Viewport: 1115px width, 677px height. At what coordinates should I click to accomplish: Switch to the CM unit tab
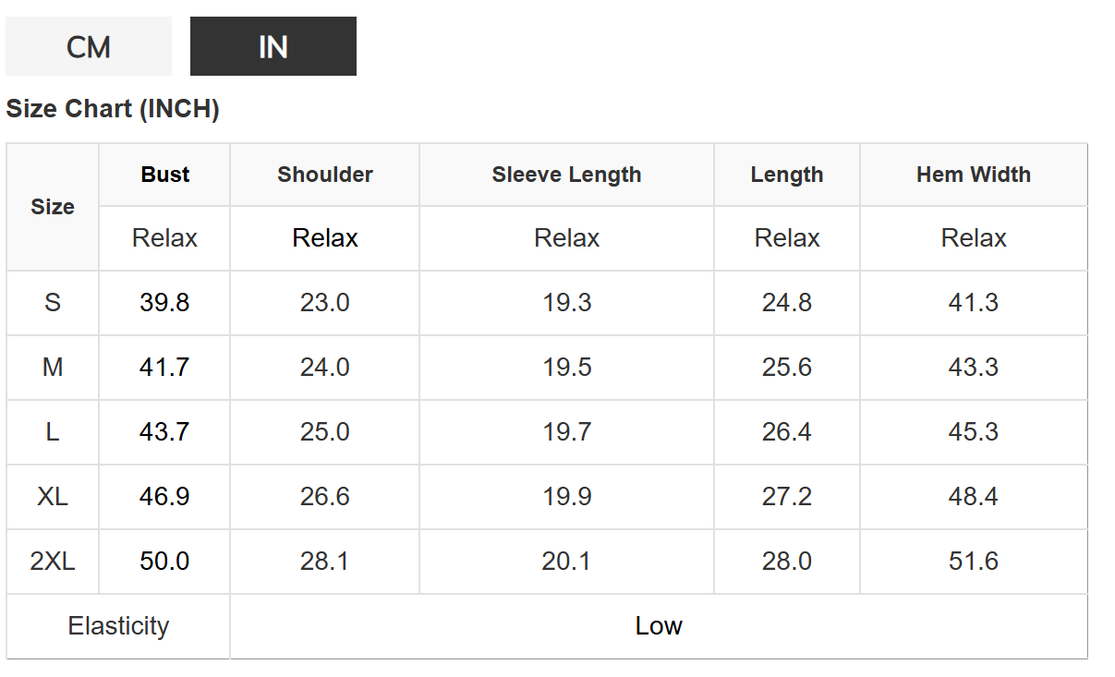[x=89, y=46]
